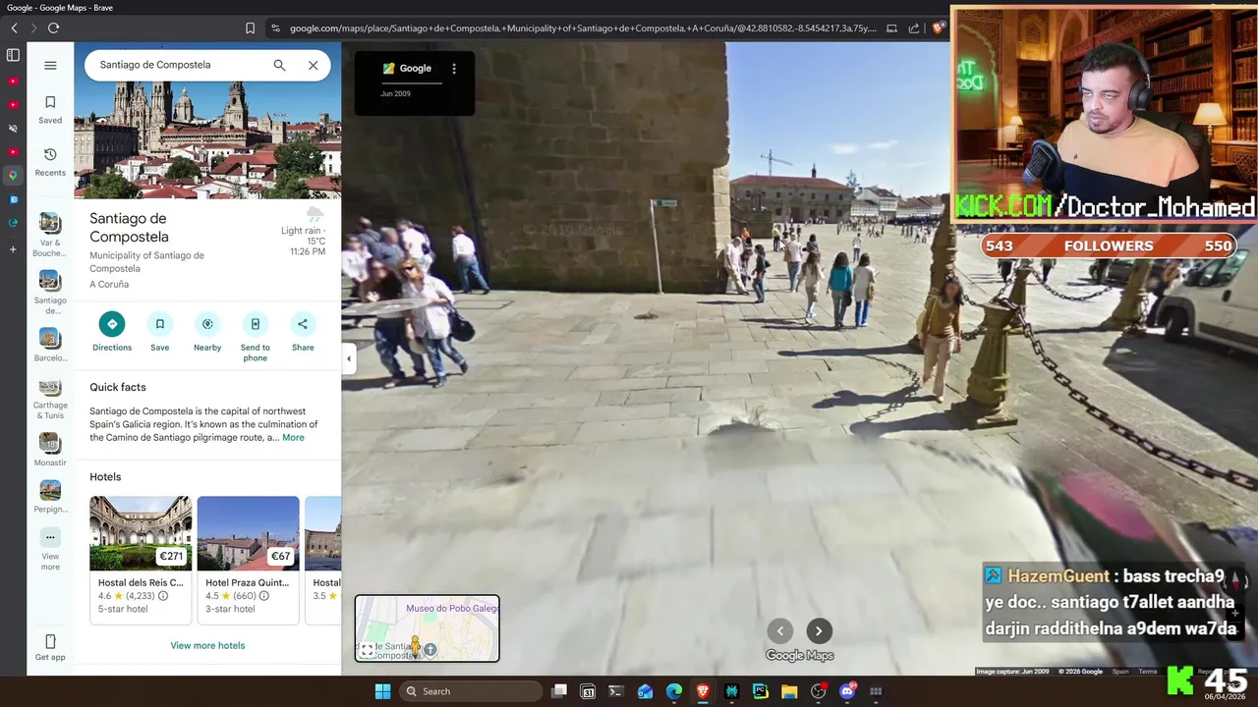Click the info icon next to 4.6 rating

pyautogui.click(x=163, y=596)
